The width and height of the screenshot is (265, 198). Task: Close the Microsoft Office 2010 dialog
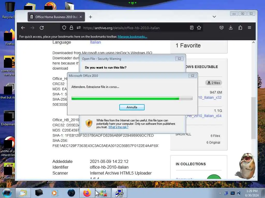pyautogui.click(x=193, y=76)
